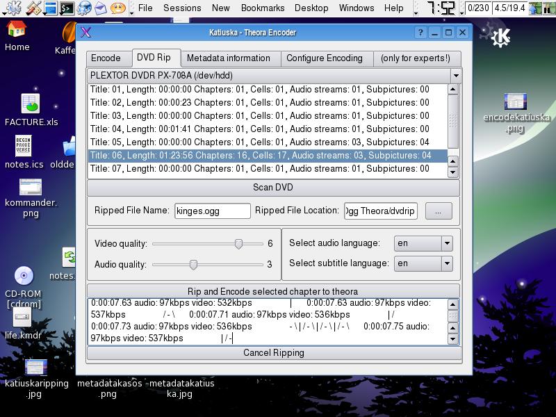556x417 pixels.
Task: Select Title: 01 row in the list
Action: 268,90
